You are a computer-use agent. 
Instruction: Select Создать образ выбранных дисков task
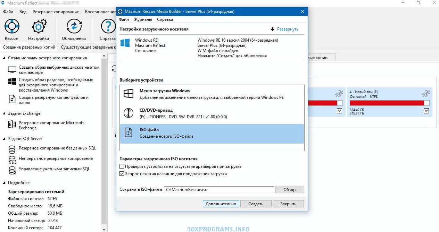pyautogui.click(x=59, y=70)
